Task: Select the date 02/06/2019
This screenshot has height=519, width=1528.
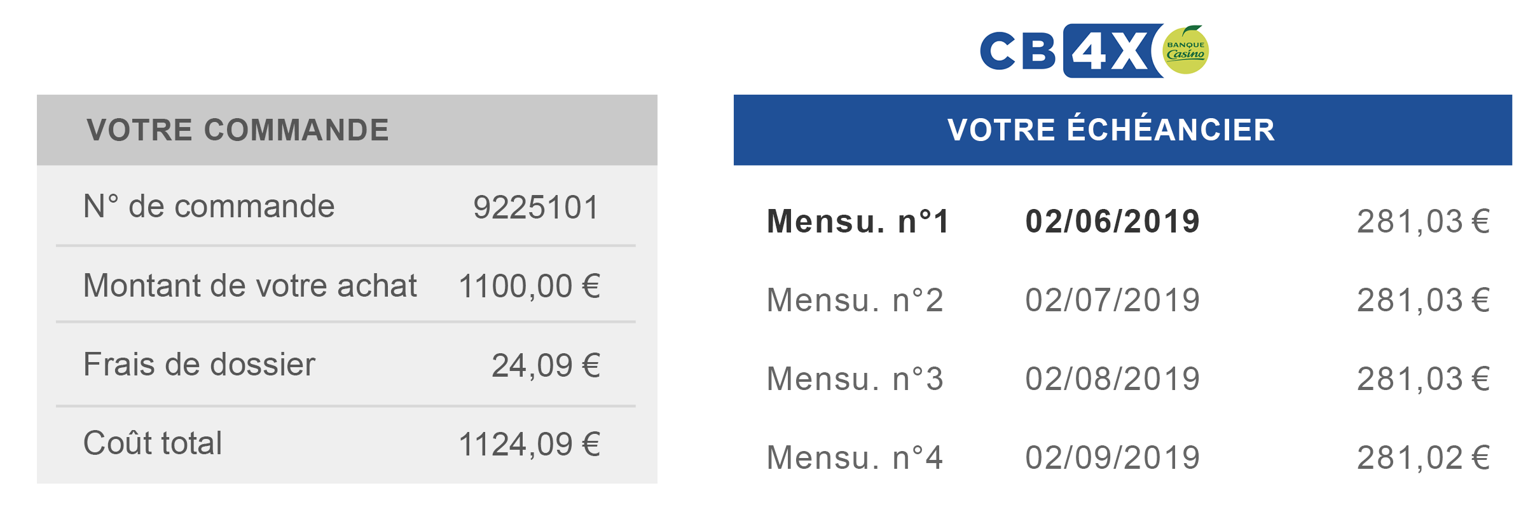Action: pos(1112,222)
